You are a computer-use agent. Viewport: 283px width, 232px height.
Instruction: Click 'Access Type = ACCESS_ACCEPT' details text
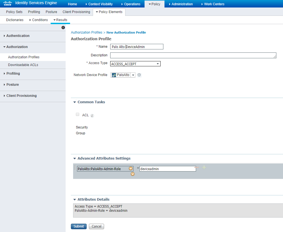coord(99,206)
